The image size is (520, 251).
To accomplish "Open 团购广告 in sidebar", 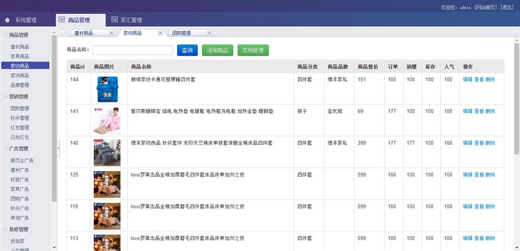I will point(20,199).
